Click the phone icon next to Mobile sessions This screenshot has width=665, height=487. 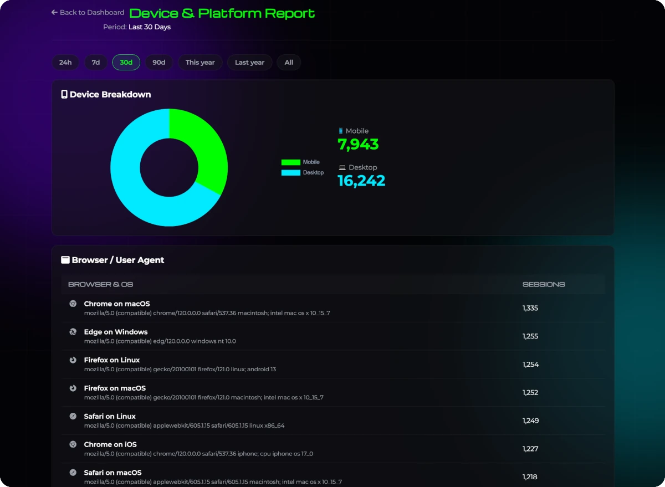point(341,130)
